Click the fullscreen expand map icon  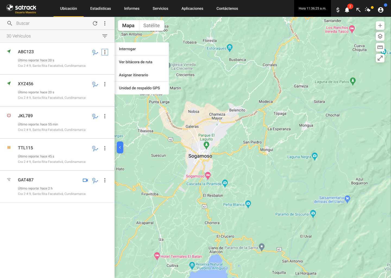coord(380,58)
